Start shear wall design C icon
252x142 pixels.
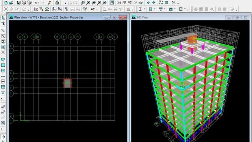click(181, 9)
